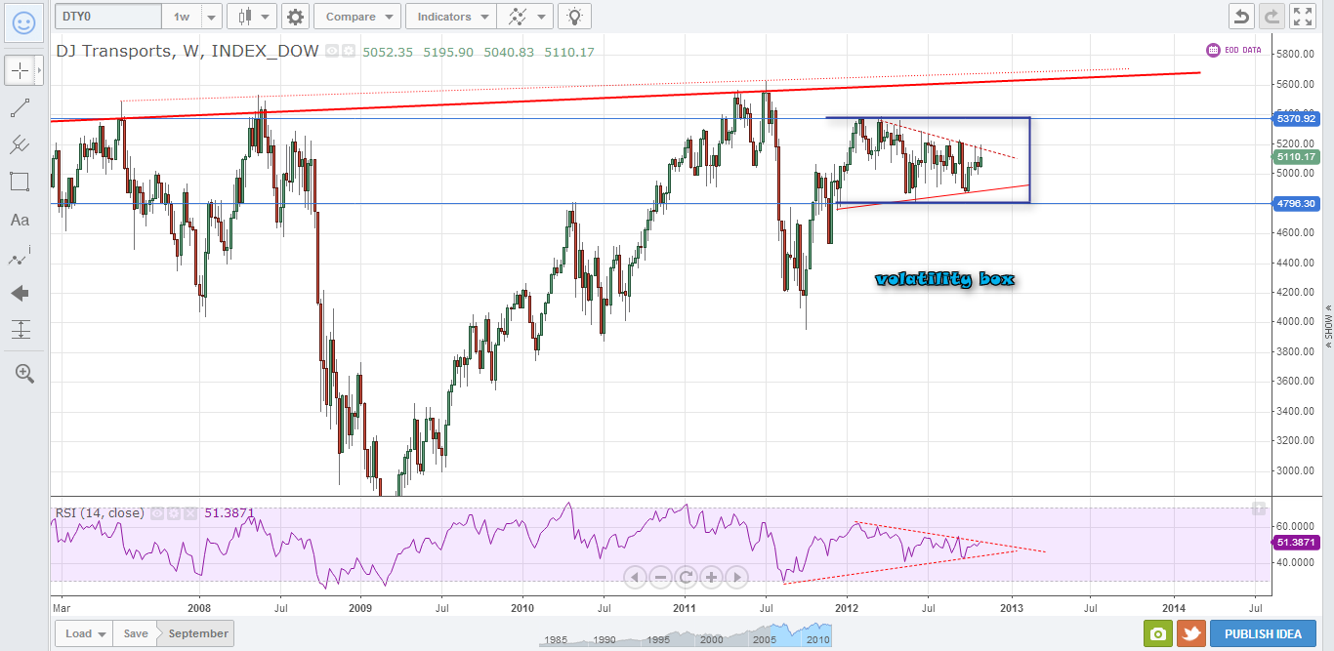
Task: Zoom in chart with plus button
Action: (x=711, y=577)
